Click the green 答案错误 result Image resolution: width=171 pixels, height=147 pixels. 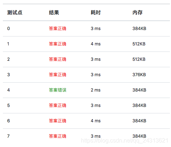(57, 90)
